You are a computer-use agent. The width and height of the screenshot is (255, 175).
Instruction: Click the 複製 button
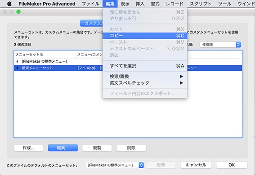(x=97, y=148)
